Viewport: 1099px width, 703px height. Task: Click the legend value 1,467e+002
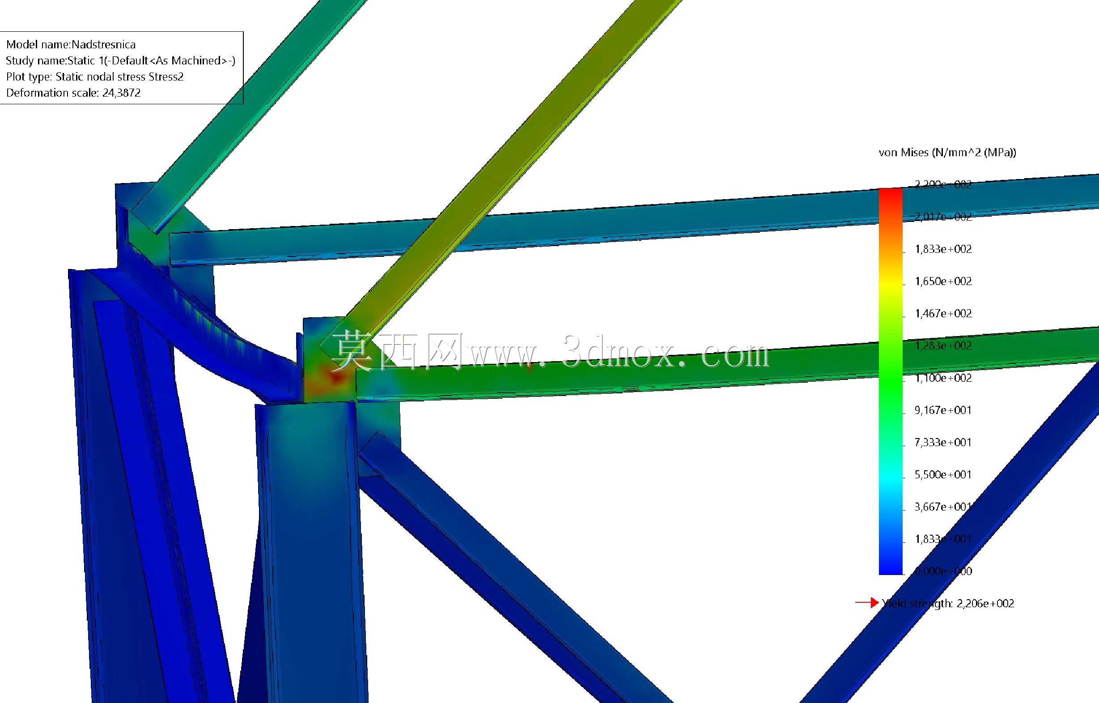click(x=943, y=313)
